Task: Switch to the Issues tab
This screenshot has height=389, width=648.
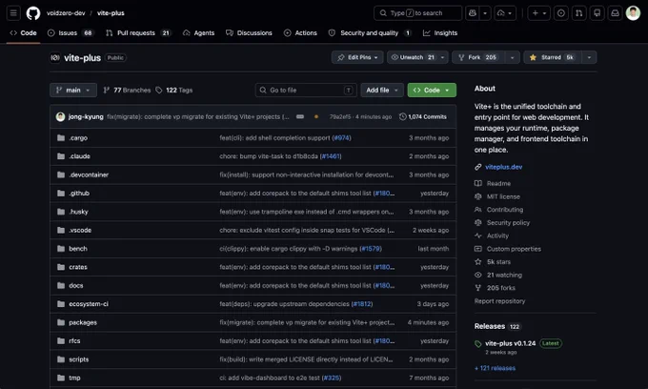Action: pos(71,33)
